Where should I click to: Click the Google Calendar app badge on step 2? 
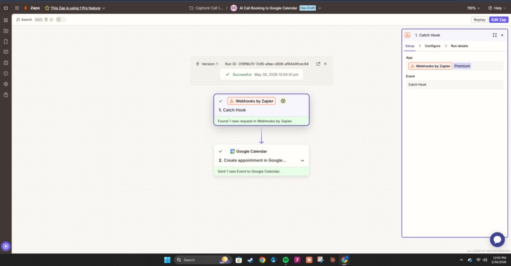[x=249, y=151]
